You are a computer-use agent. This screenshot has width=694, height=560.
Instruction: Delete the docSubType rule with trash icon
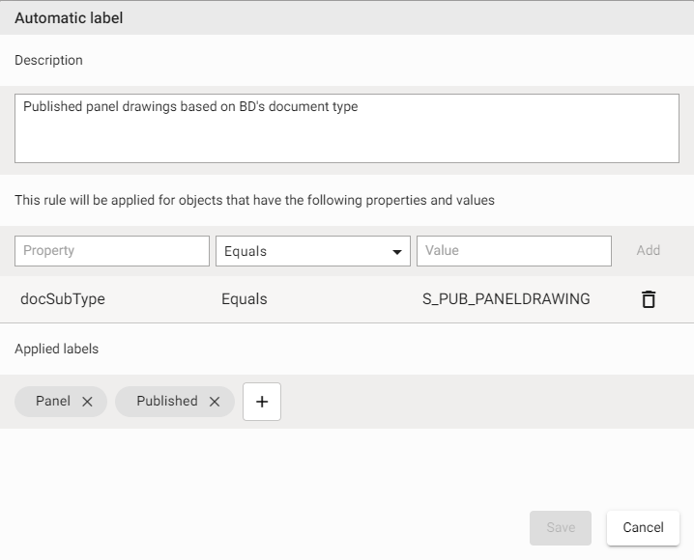(x=649, y=299)
